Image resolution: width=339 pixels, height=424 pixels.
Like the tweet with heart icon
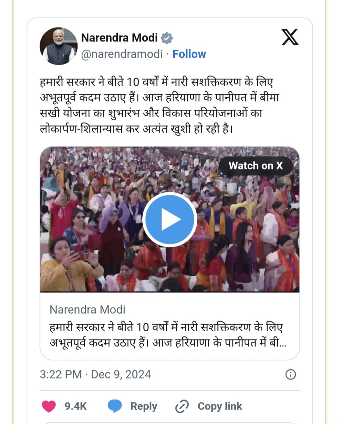click(49, 406)
